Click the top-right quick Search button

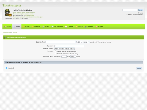click(x=140, y=10)
